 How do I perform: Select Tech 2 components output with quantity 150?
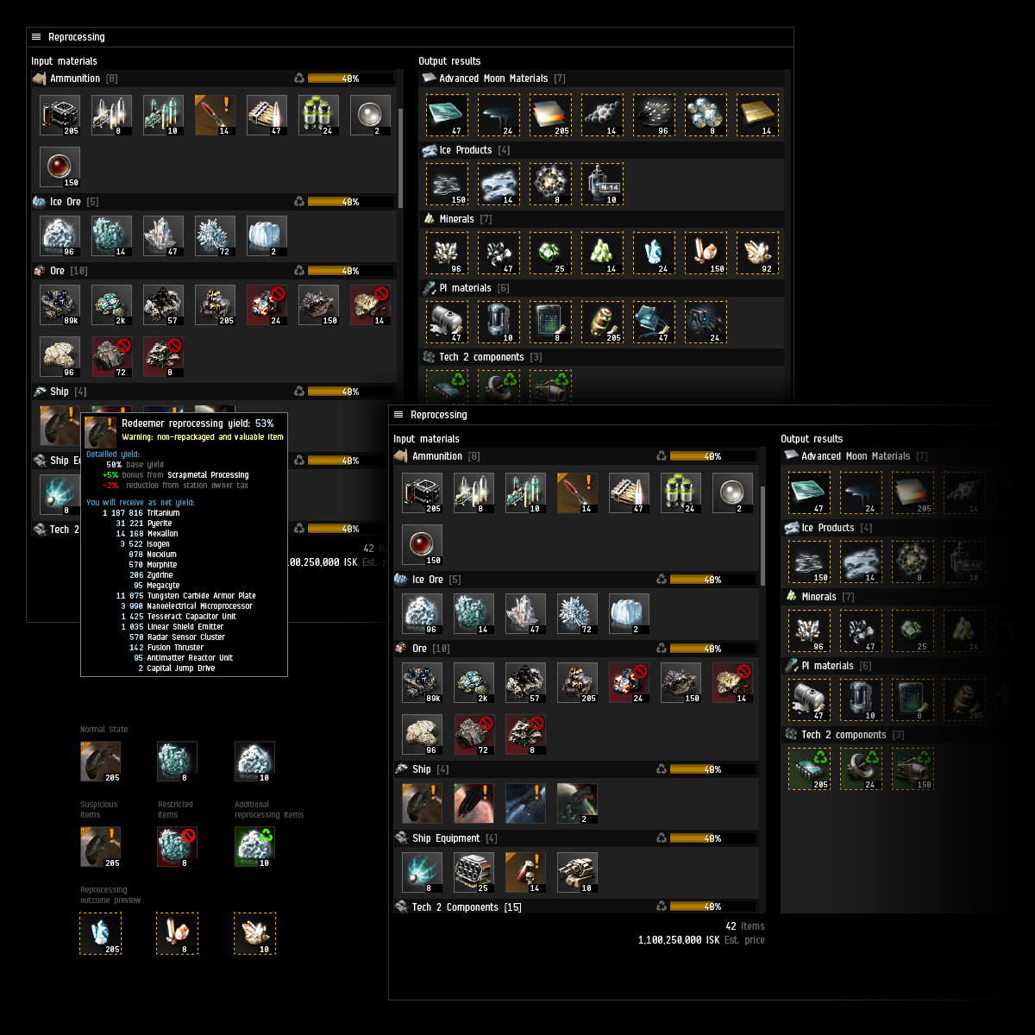pos(913,769)
